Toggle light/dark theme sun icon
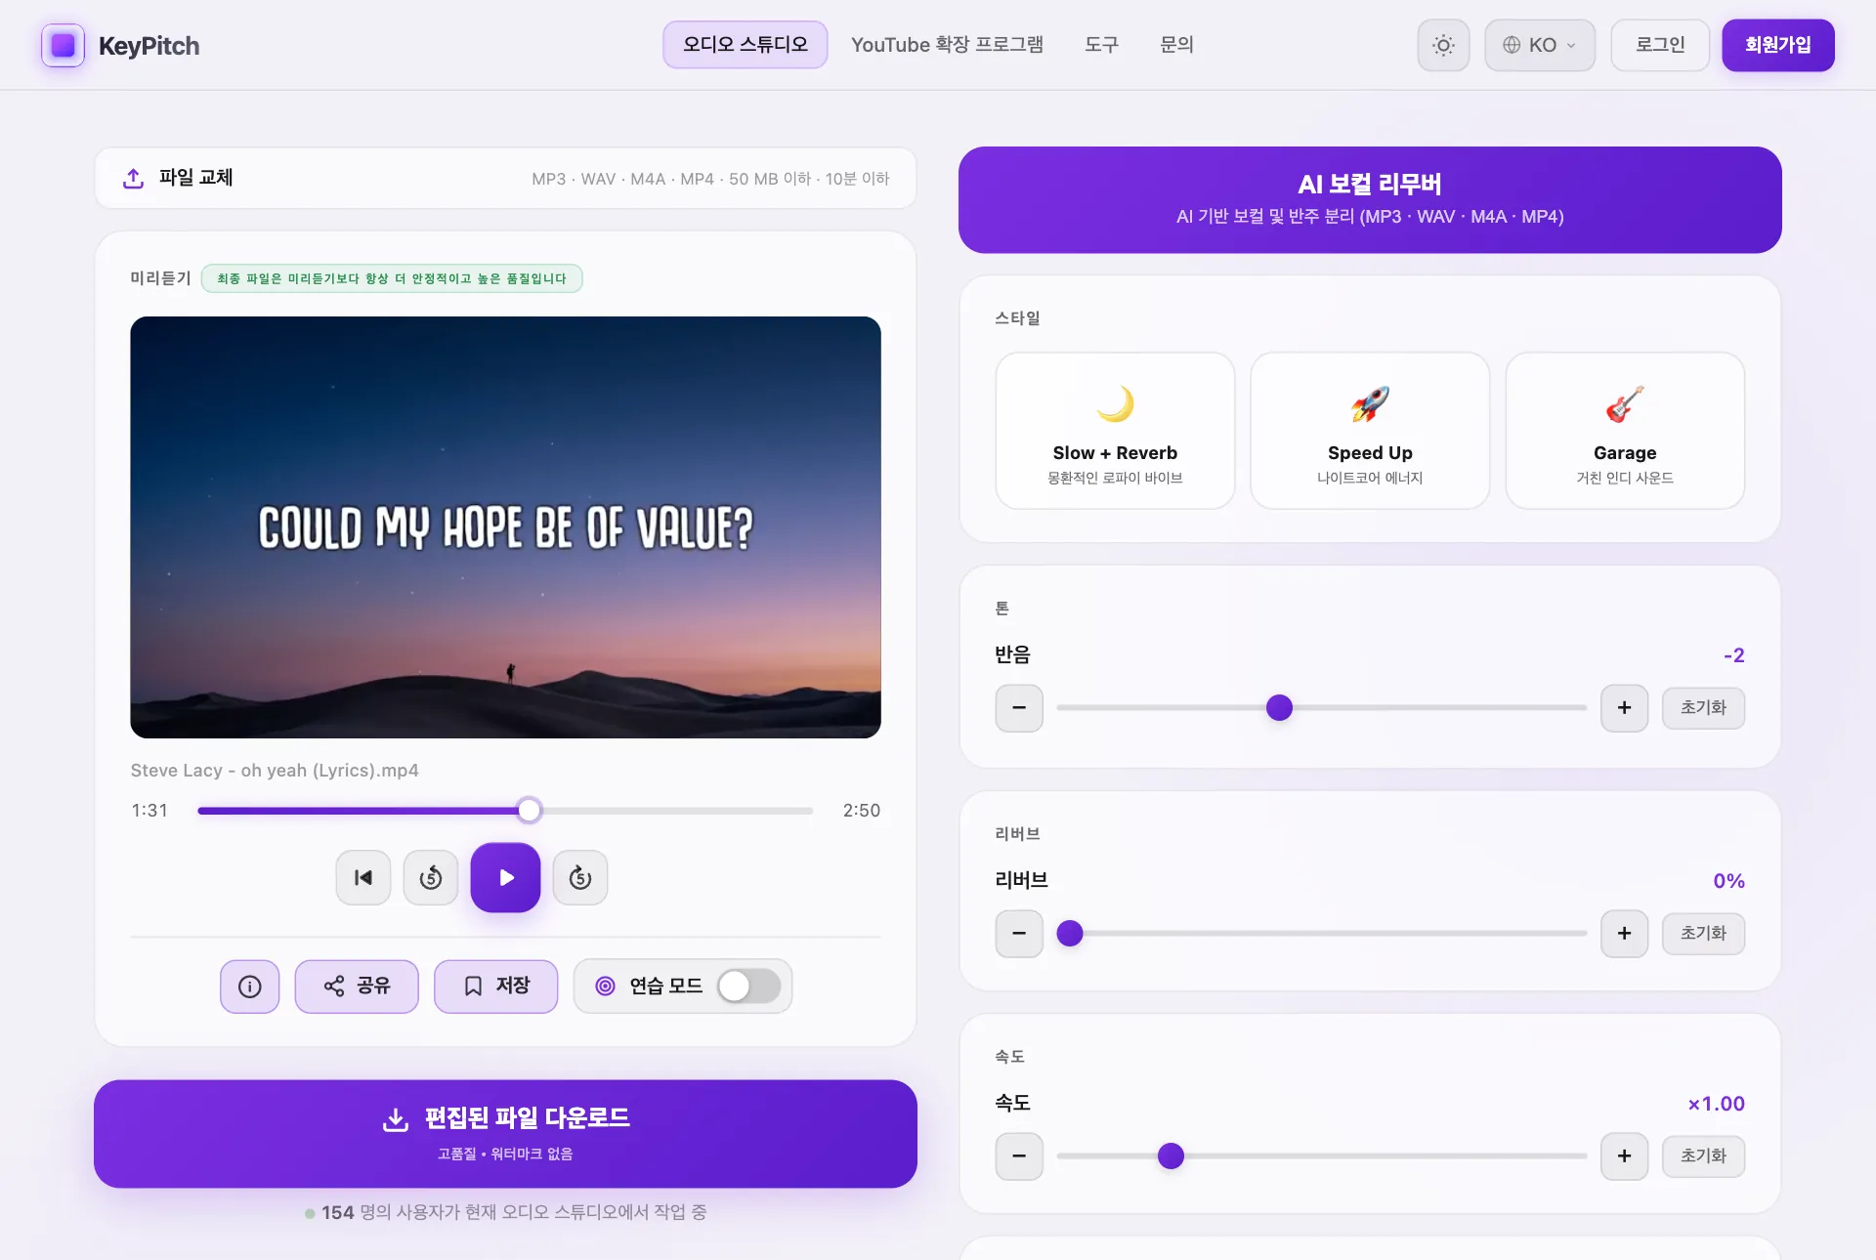1876x1260 pixels. click(1443, 45)
